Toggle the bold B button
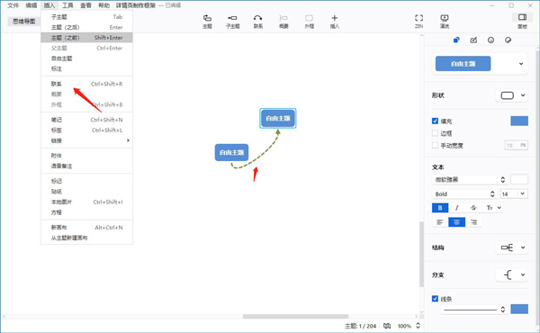The width and height of the screenshot is (540, 333). pyautogui.click(x=440, y=208)
